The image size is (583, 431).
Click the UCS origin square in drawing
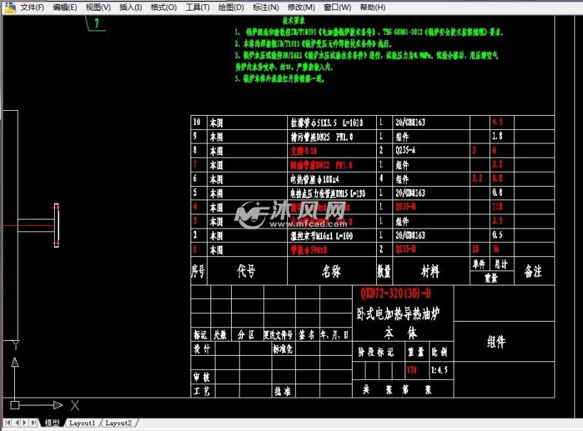tap(14, 405)
